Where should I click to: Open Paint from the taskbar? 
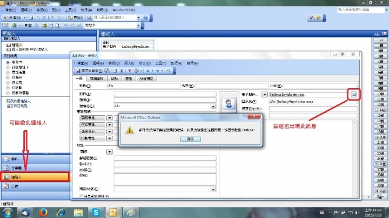click(131, 213)
